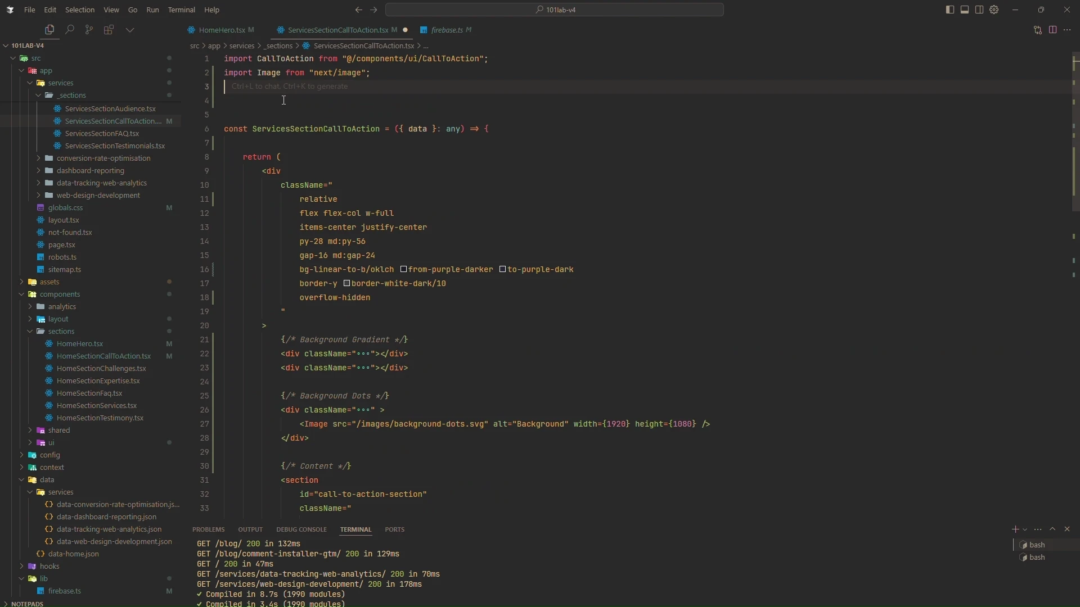The width and height of the screenshot is (1080, 607).
Task: Switch to the DEBUG CONSOLE tab
Action: (x=301, y=529)
